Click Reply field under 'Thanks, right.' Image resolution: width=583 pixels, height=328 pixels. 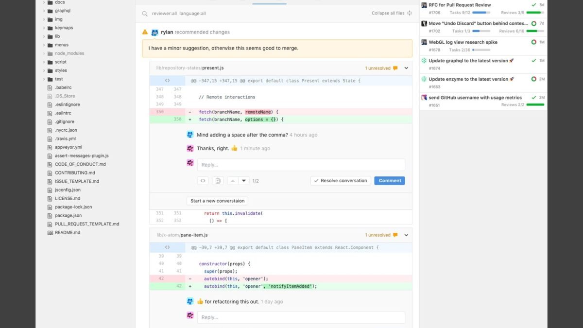(301, 165)
